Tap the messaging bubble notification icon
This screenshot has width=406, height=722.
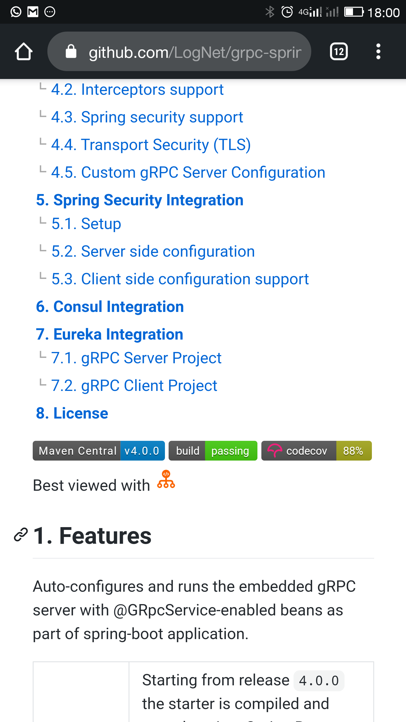coord(50,12)
